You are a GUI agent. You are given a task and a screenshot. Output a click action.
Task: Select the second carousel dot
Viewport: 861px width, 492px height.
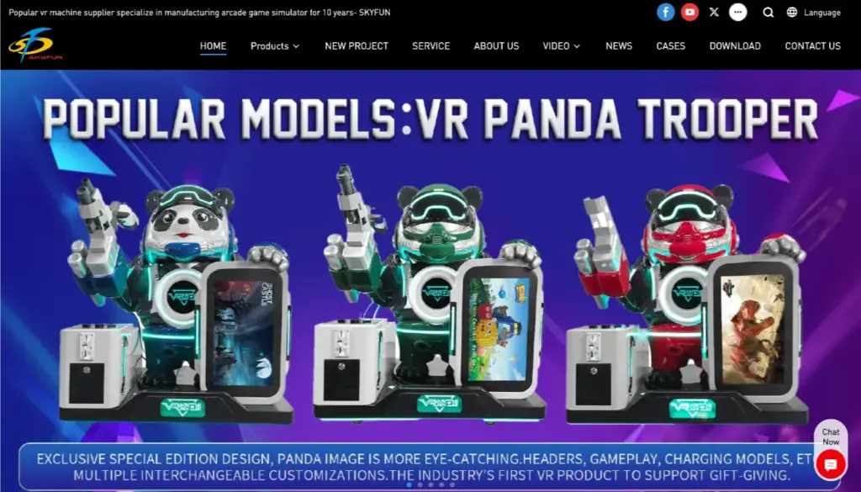click(420, 485)
